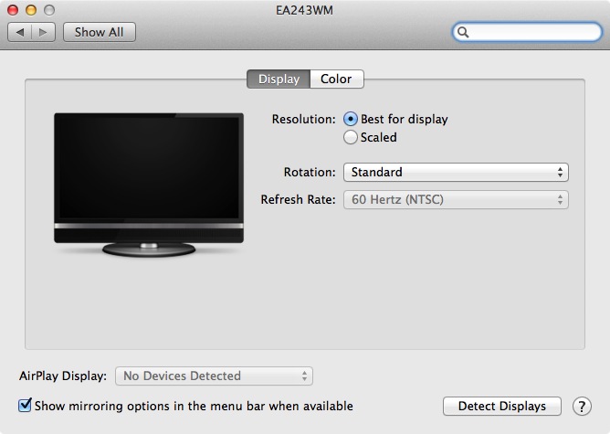Viewport: 610px width, 434px height.
Task: Switch to the Display tab
Action: (279, 79)
